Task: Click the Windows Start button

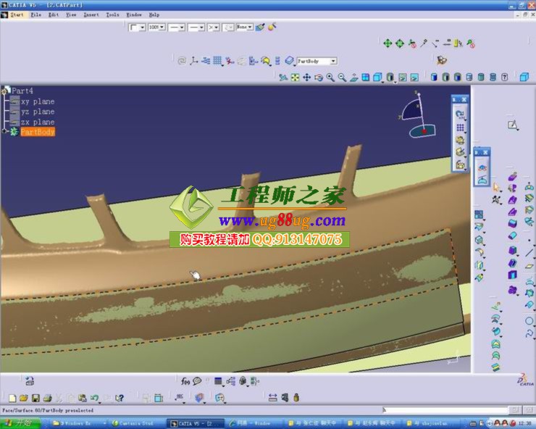Action: pos(20,423)
